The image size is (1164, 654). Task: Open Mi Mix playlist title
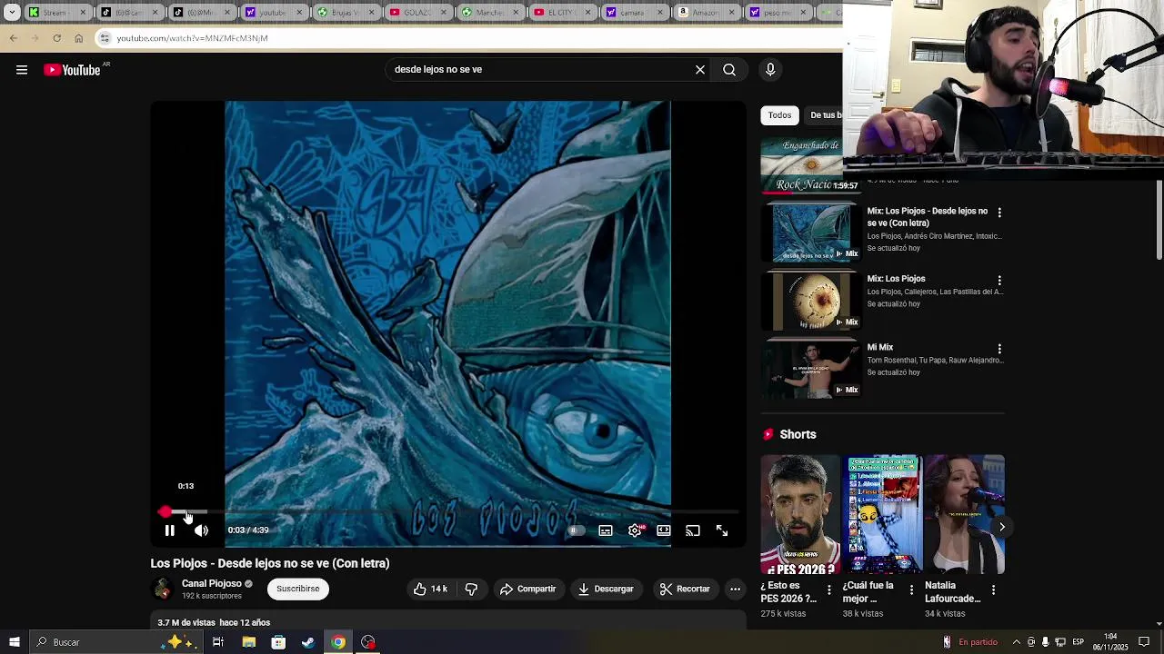tap(879, 347)
